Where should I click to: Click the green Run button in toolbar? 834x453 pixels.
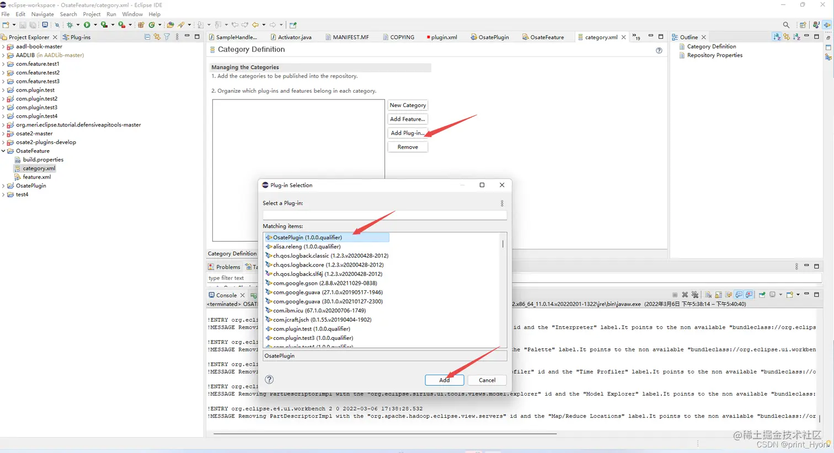pyautogui.click(x=87, y=25)
